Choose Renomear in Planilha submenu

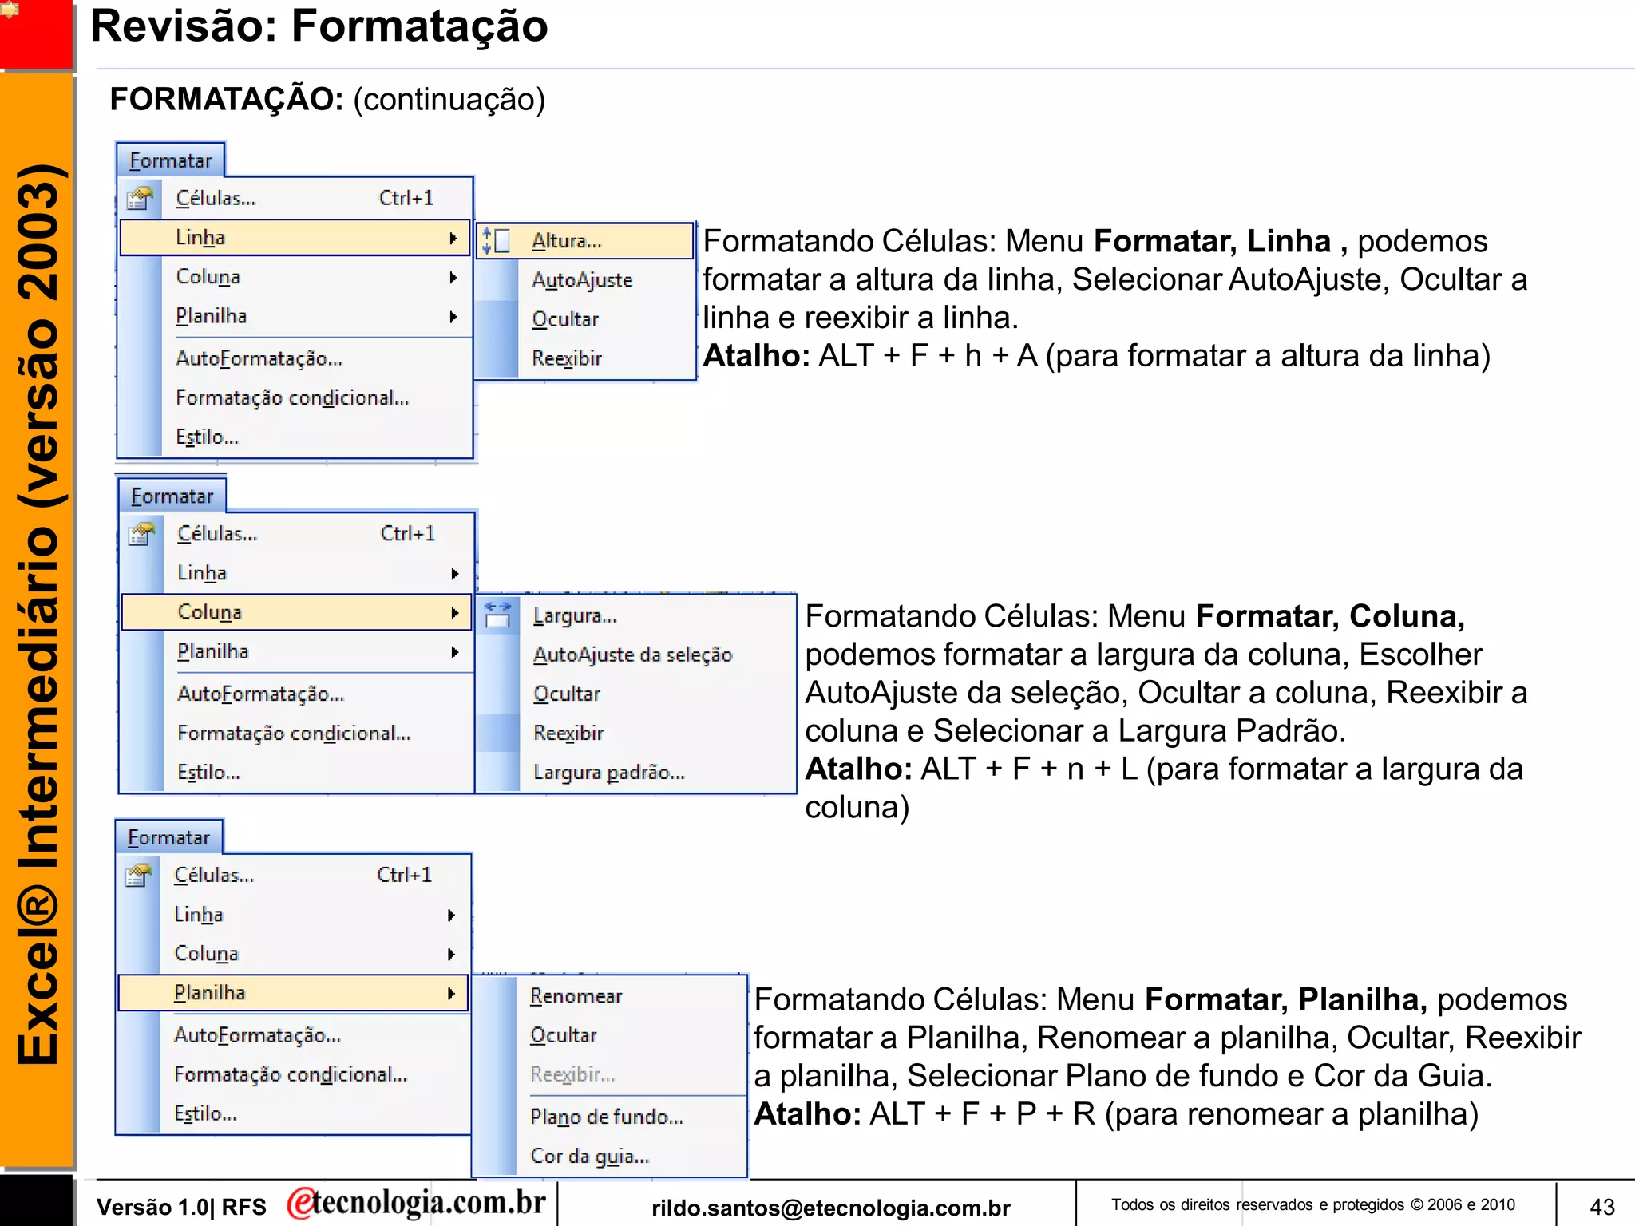point(610,996)
